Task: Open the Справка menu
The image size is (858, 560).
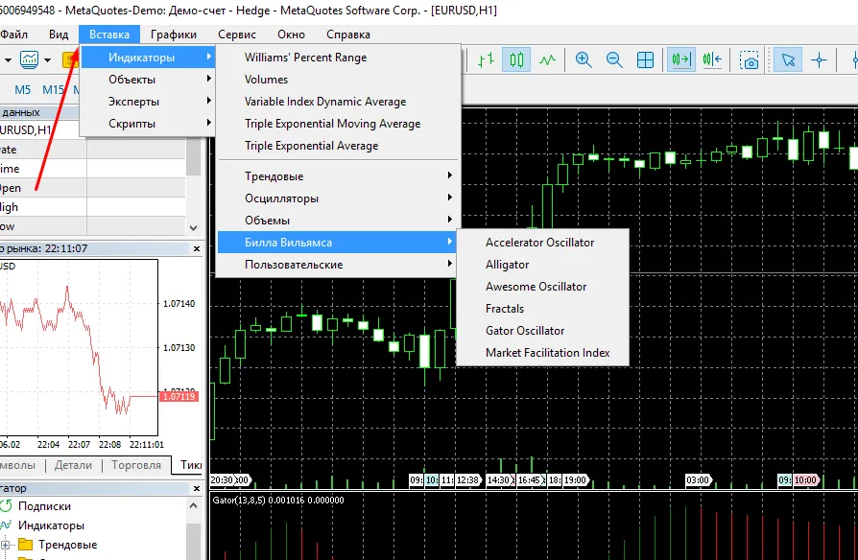Action: click(348, 35)
